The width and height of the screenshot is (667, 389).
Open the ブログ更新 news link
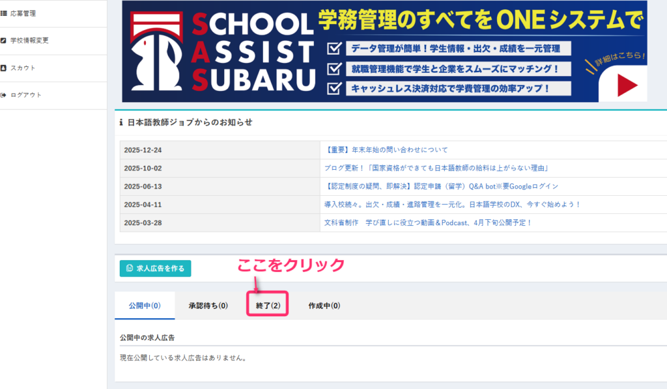point(435,168)
